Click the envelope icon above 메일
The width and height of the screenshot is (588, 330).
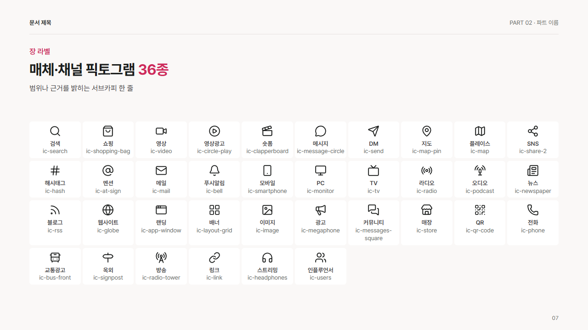click(161, 171)
